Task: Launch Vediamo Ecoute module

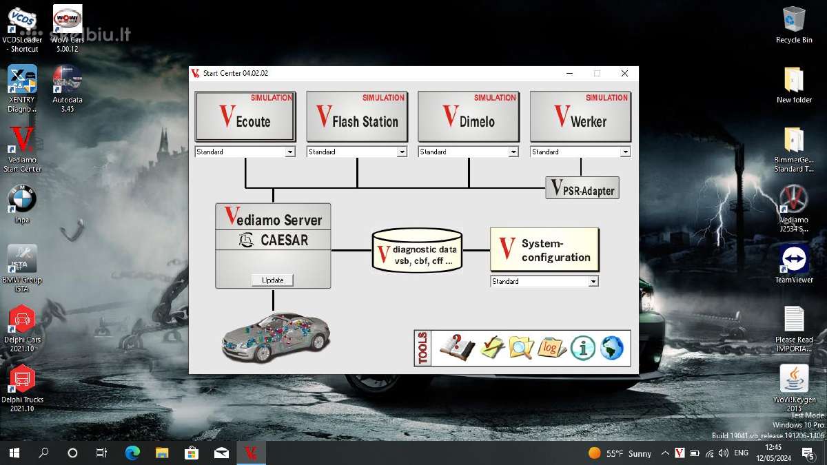Action: coord(245,116)
